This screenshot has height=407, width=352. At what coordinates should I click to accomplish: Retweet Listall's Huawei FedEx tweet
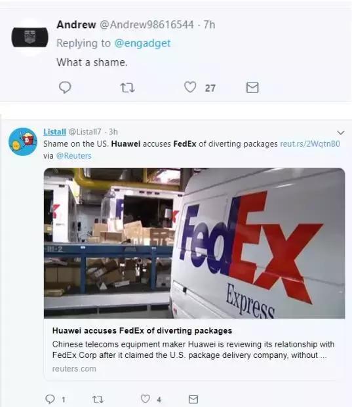click(98, 399)
